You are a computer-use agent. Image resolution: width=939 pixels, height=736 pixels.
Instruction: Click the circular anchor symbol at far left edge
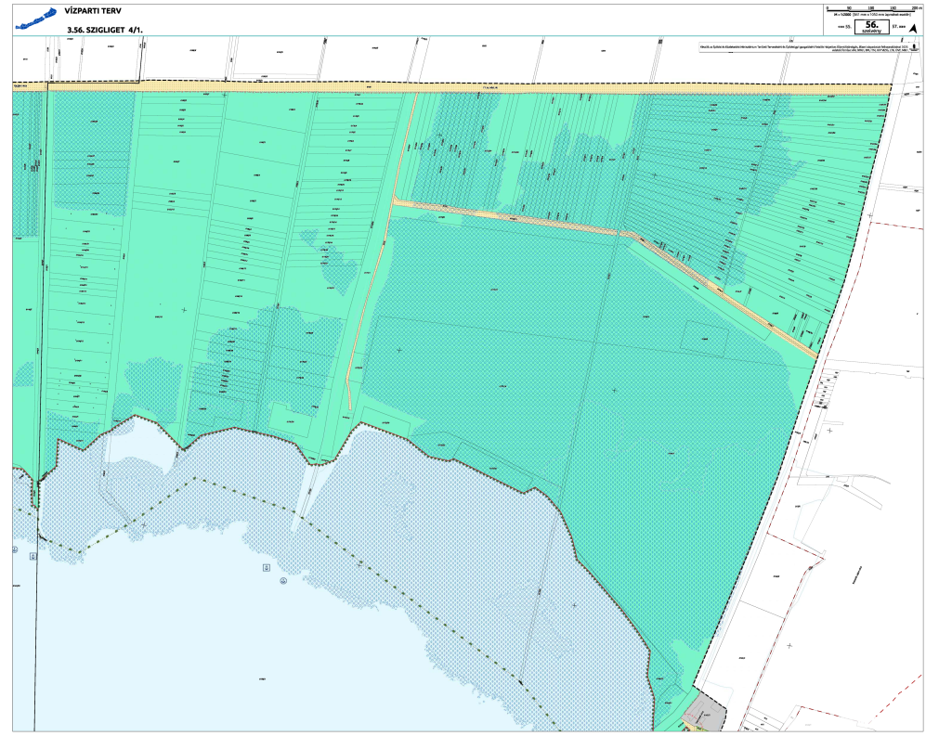click(16, 549)
